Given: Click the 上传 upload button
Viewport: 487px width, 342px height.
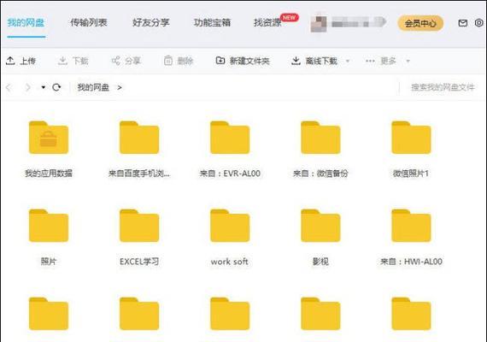Looking at the screenshot, I should pos(21,61).
